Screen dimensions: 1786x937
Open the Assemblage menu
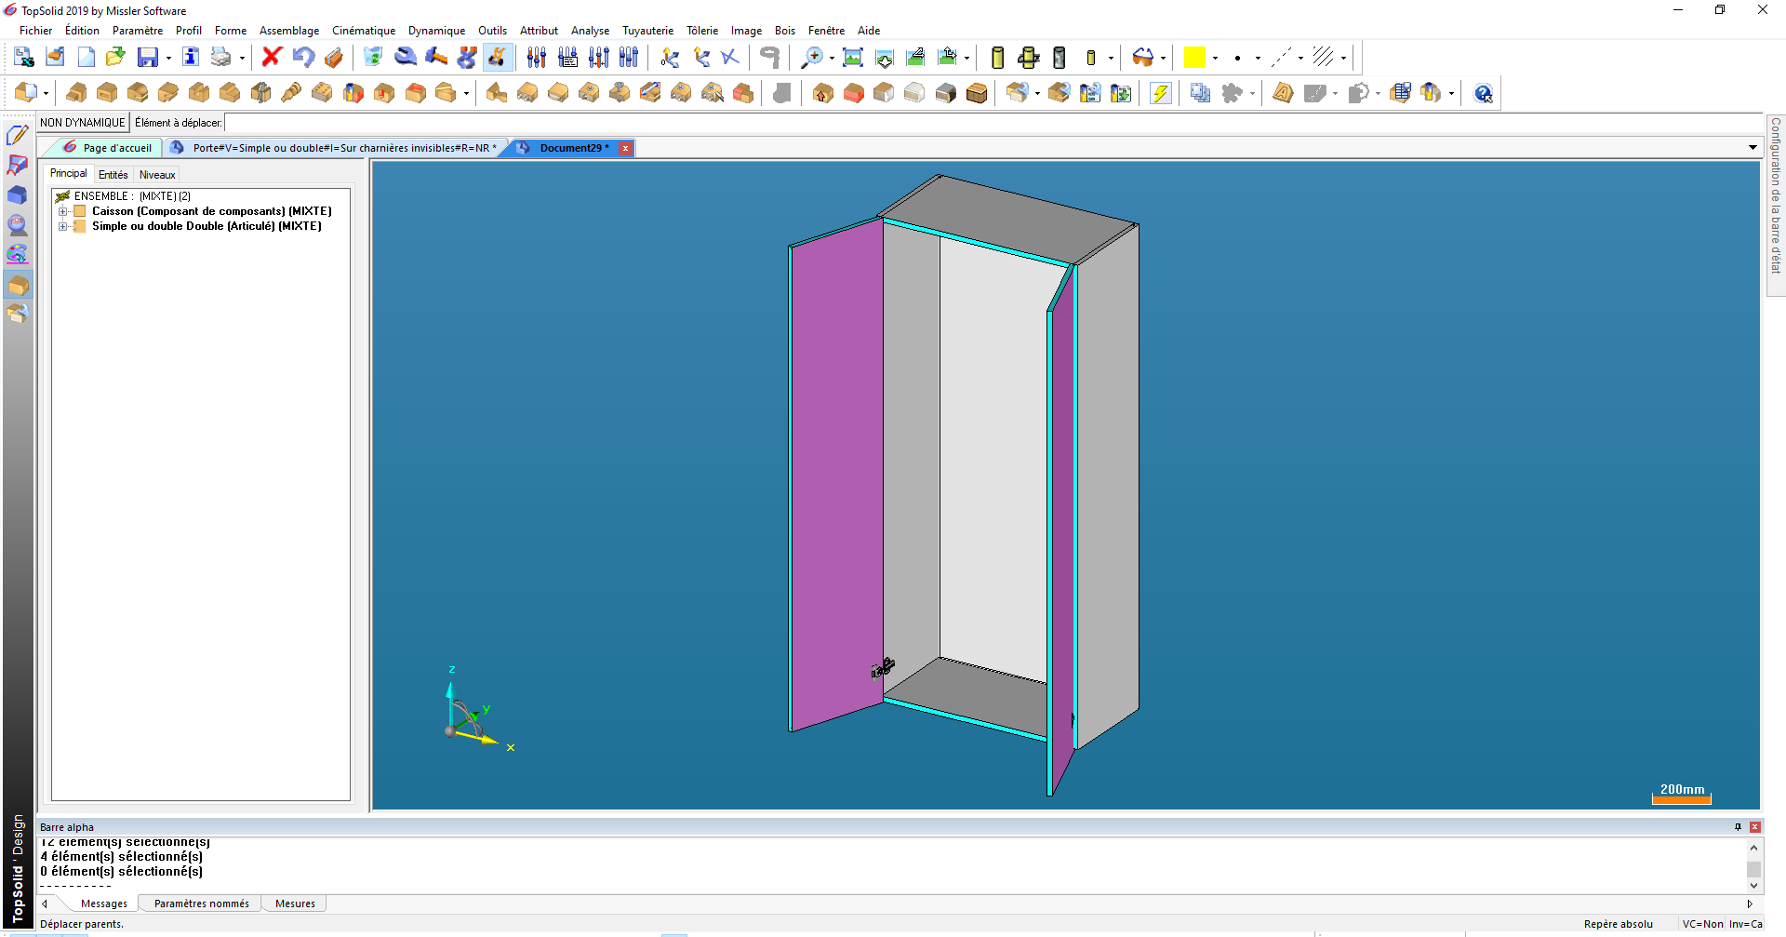[x=289, y=31]
